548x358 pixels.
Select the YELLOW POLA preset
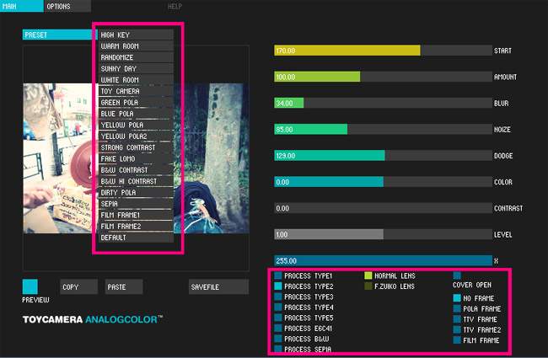[136, 125]
